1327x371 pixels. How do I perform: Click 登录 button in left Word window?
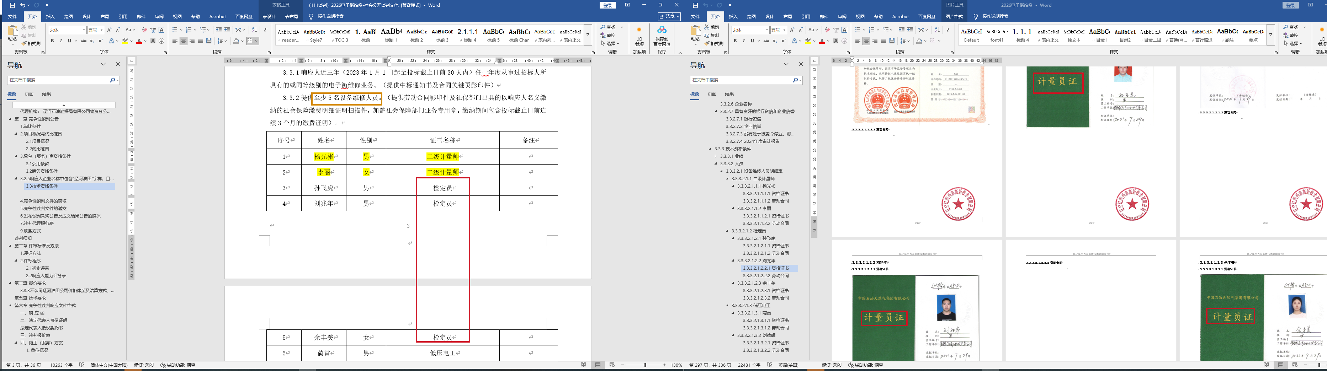[608, 5]
